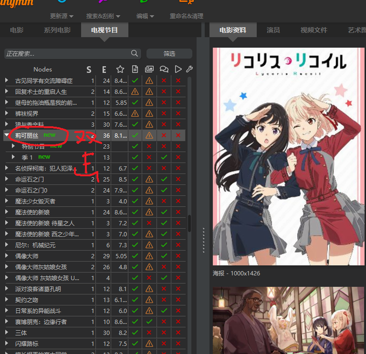Click subtitle checkmark for 尼尔:机械纪元

click(164, 245)
